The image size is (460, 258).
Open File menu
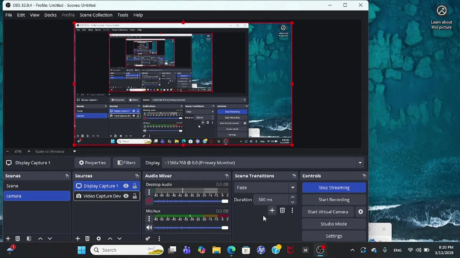coord(9,15)
